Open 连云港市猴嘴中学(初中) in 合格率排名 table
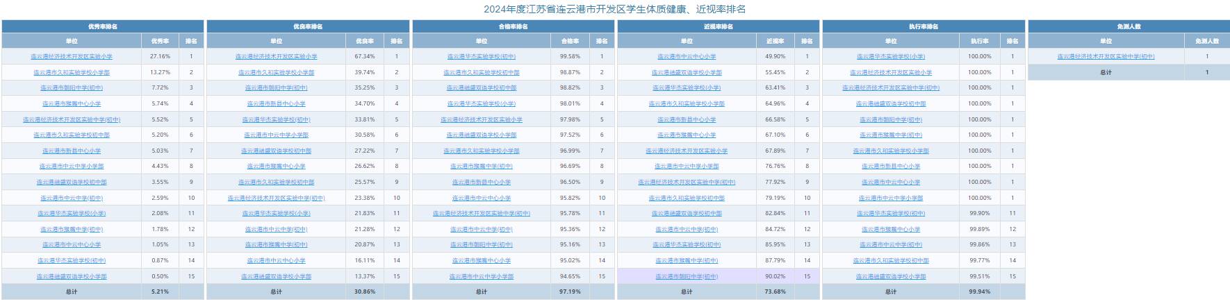This screenshot has width=1230, height=304. (481, 167)
